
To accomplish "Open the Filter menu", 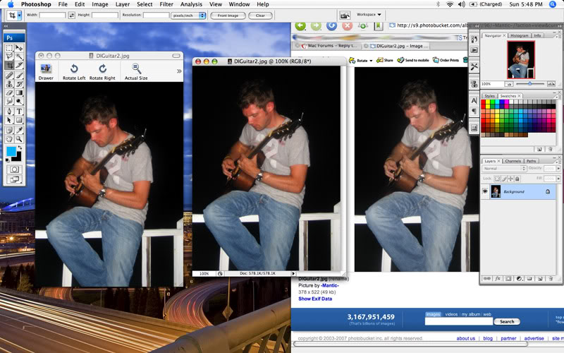I will (166, 4).
